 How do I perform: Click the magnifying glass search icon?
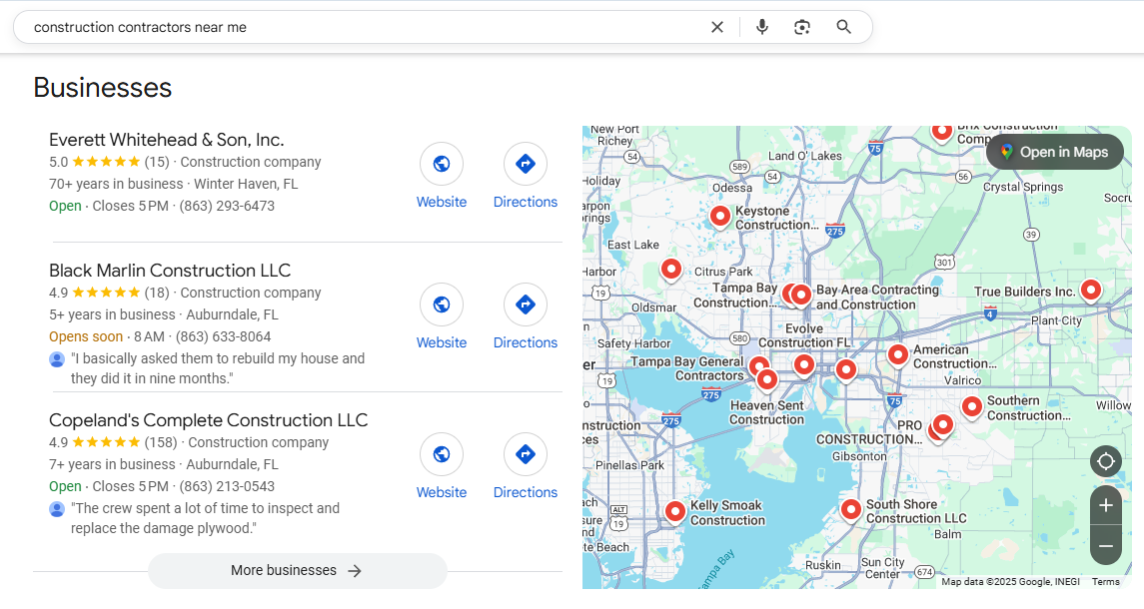pyautogui.click(x=844, y=27)
